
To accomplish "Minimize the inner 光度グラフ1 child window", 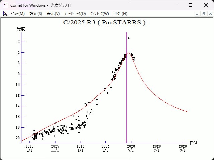I will tap(197, 14).
